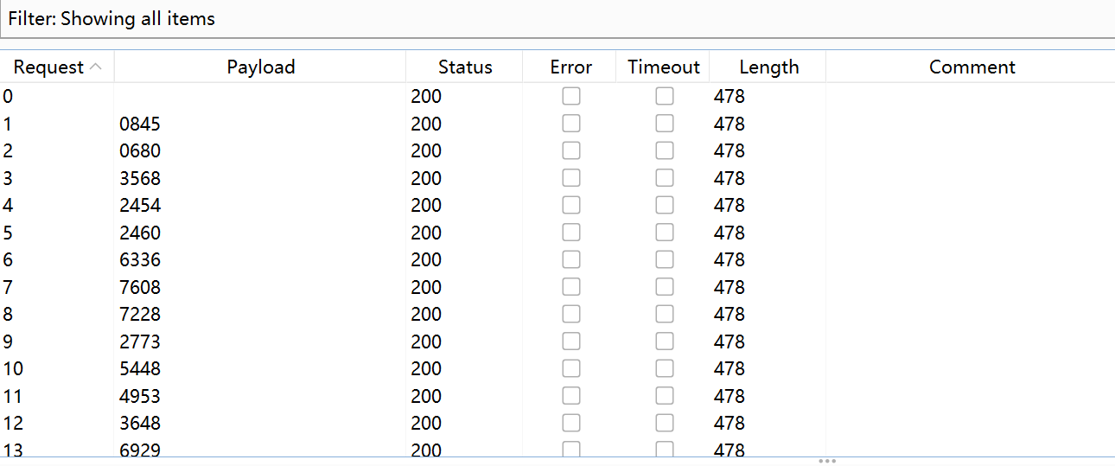Check Error box for payload 5448
Viewport: 1115px width, 466px height.
pyautogui.click(x=571, y=368)
